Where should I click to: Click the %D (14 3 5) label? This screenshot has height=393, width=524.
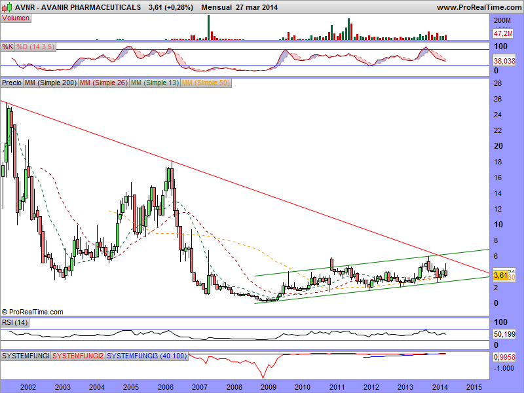(35, 47)
